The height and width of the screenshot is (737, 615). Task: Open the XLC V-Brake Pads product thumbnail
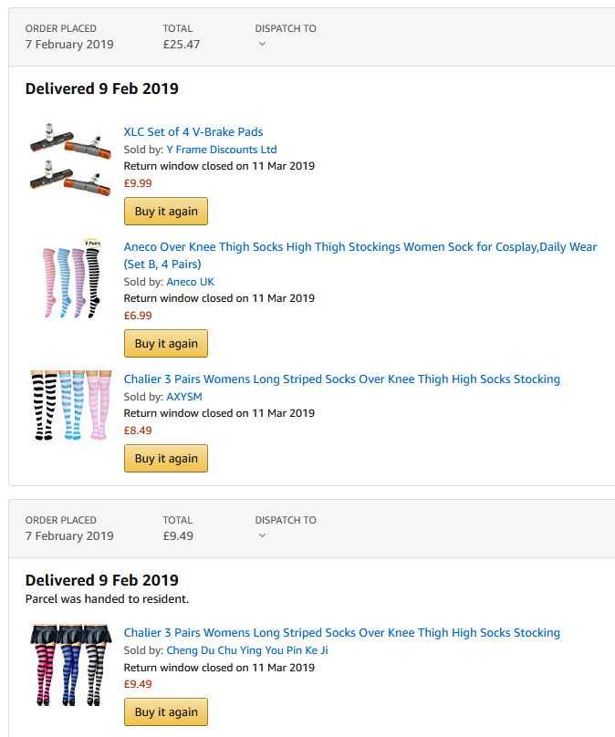pos(70,161)
